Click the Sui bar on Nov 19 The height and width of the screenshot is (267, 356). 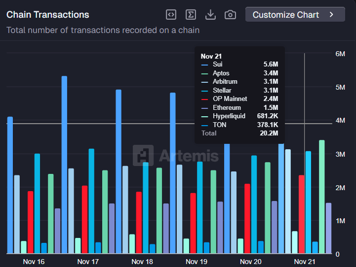[173, 173]
